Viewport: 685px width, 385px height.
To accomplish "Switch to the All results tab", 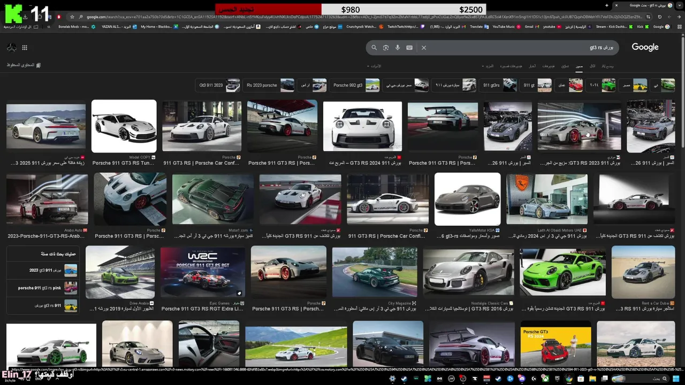I will point(592,66).
